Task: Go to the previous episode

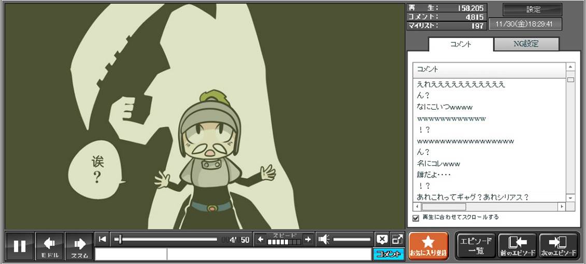Action: pyautogui.click(x=517, y=246)
